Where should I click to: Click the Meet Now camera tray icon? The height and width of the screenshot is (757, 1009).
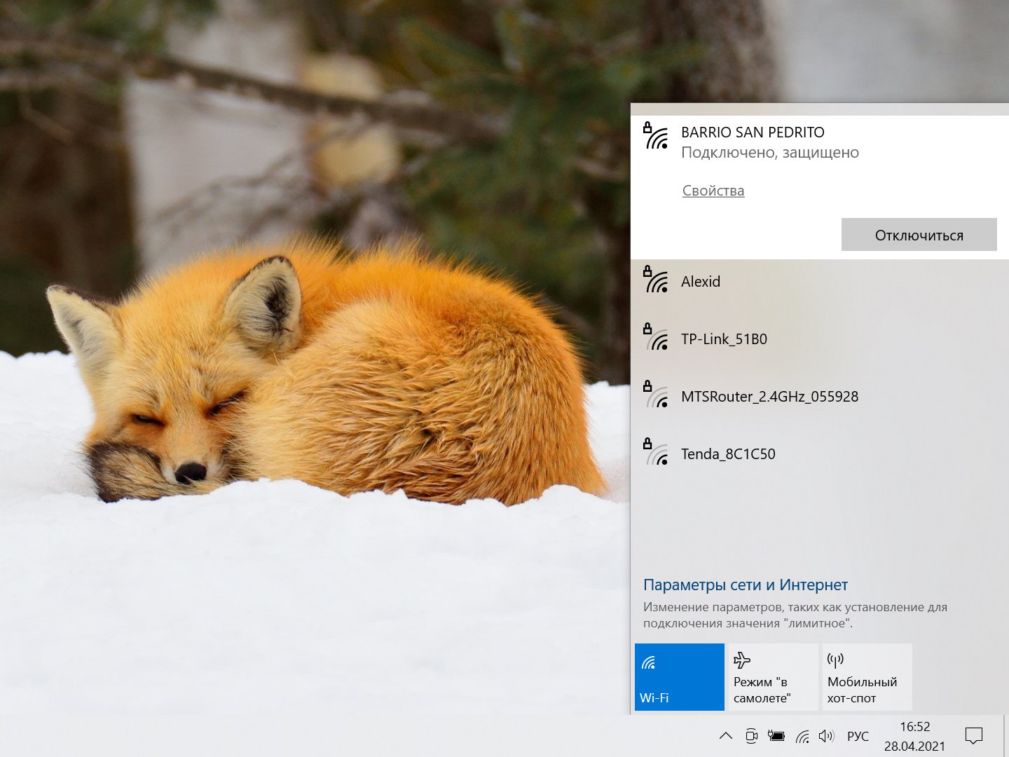click(751, 736)
